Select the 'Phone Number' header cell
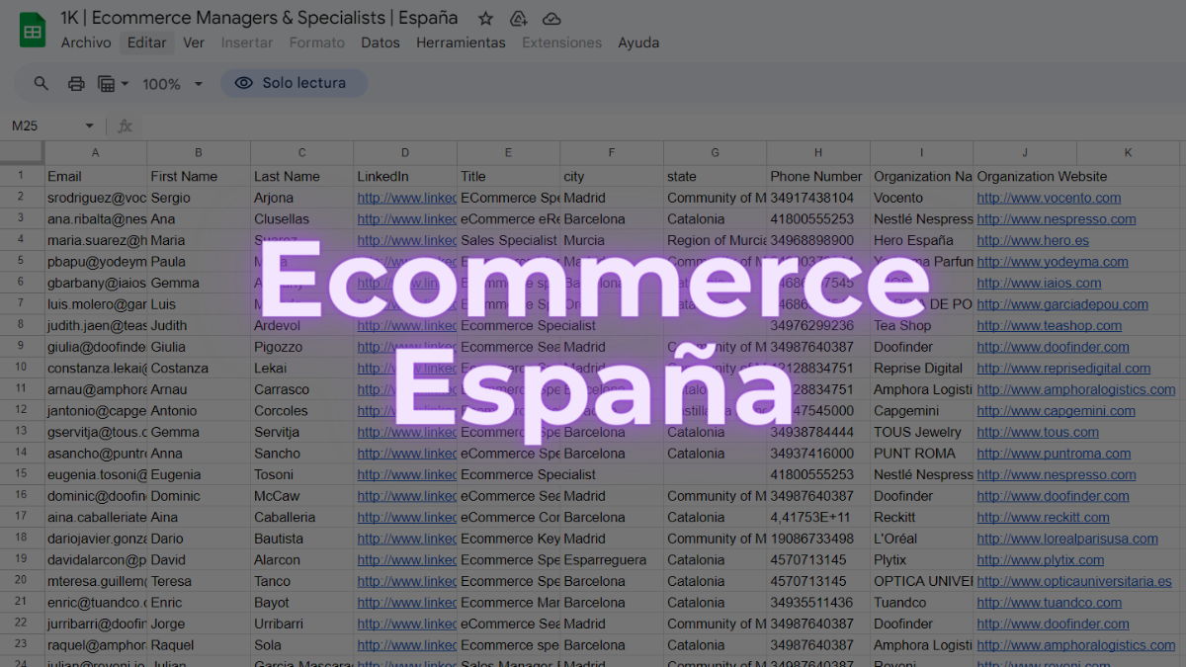 (x=818, y=176)
